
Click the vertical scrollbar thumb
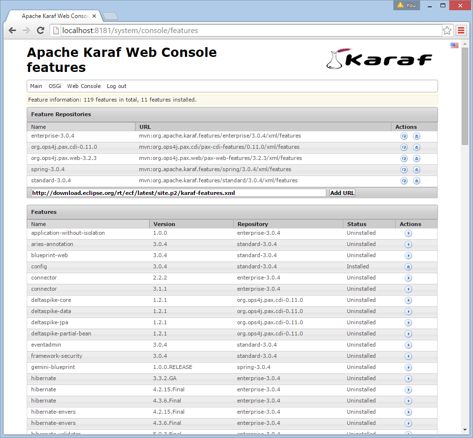pos(465,96)
